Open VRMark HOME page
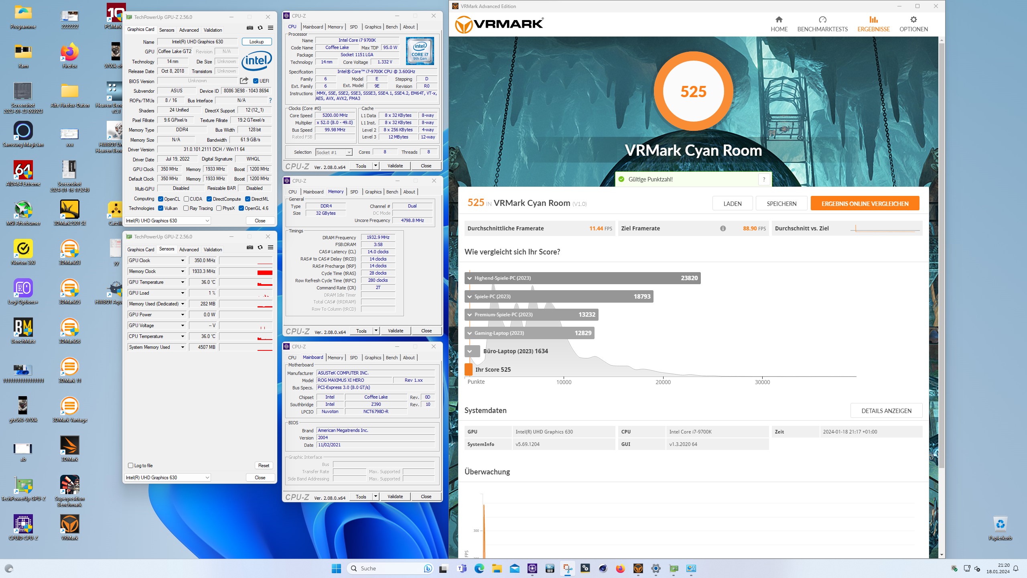The height and width of the screenshot is (578, 1027). coord(779,24)
